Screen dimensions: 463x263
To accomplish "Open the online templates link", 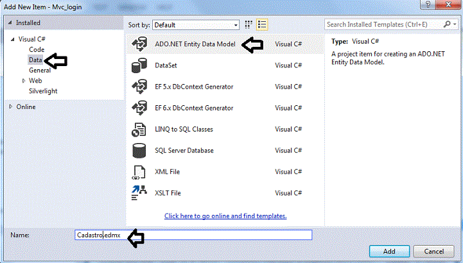I will pyautogui.click(x=225, y=216).
